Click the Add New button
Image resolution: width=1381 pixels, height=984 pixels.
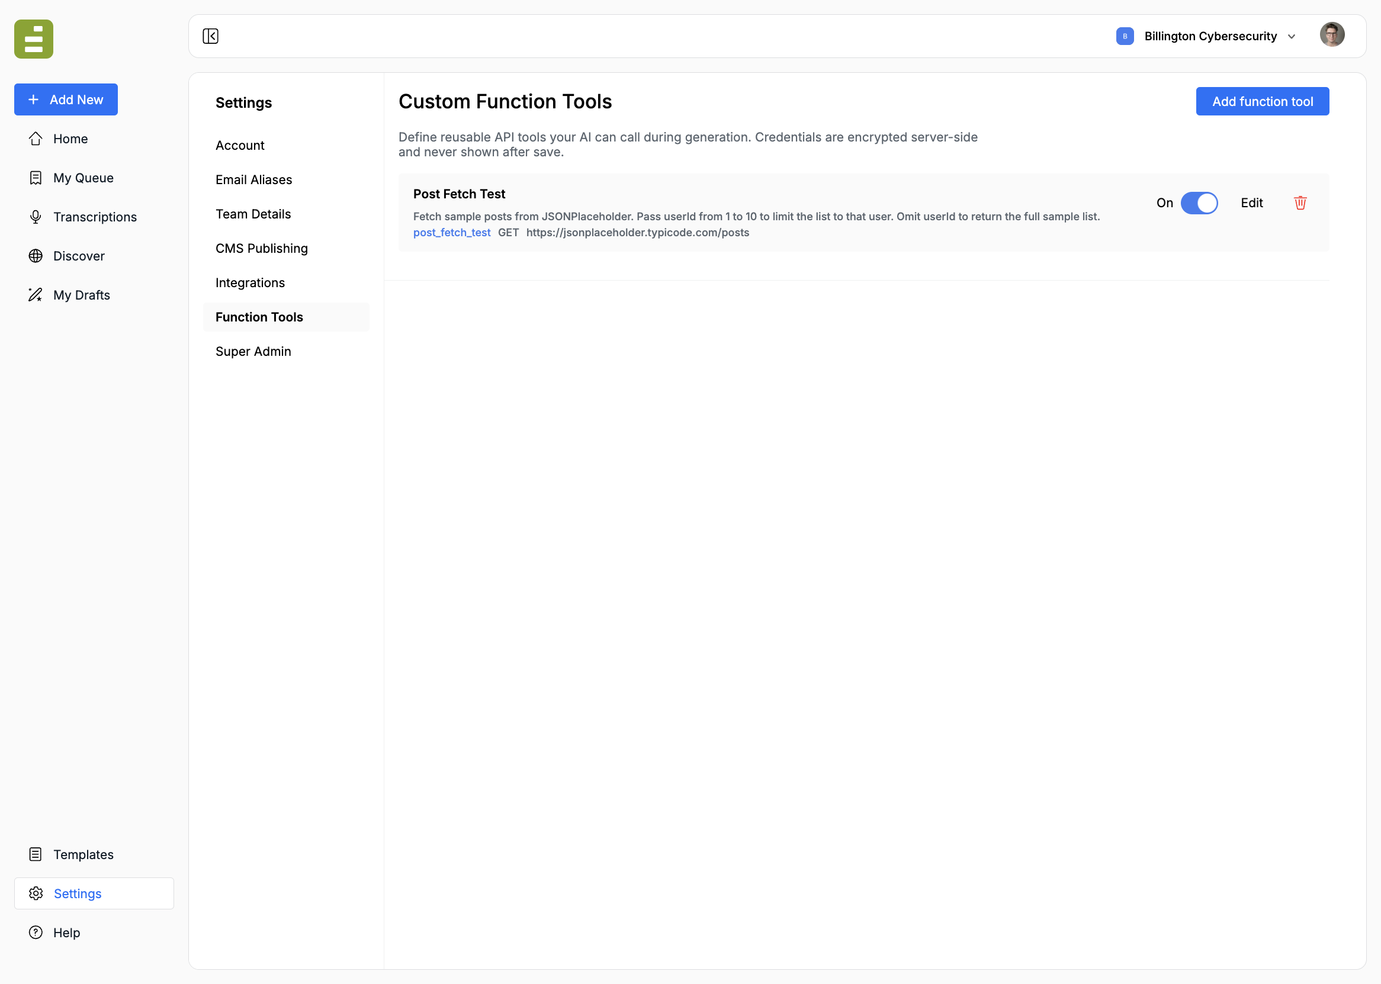point(66,99)
